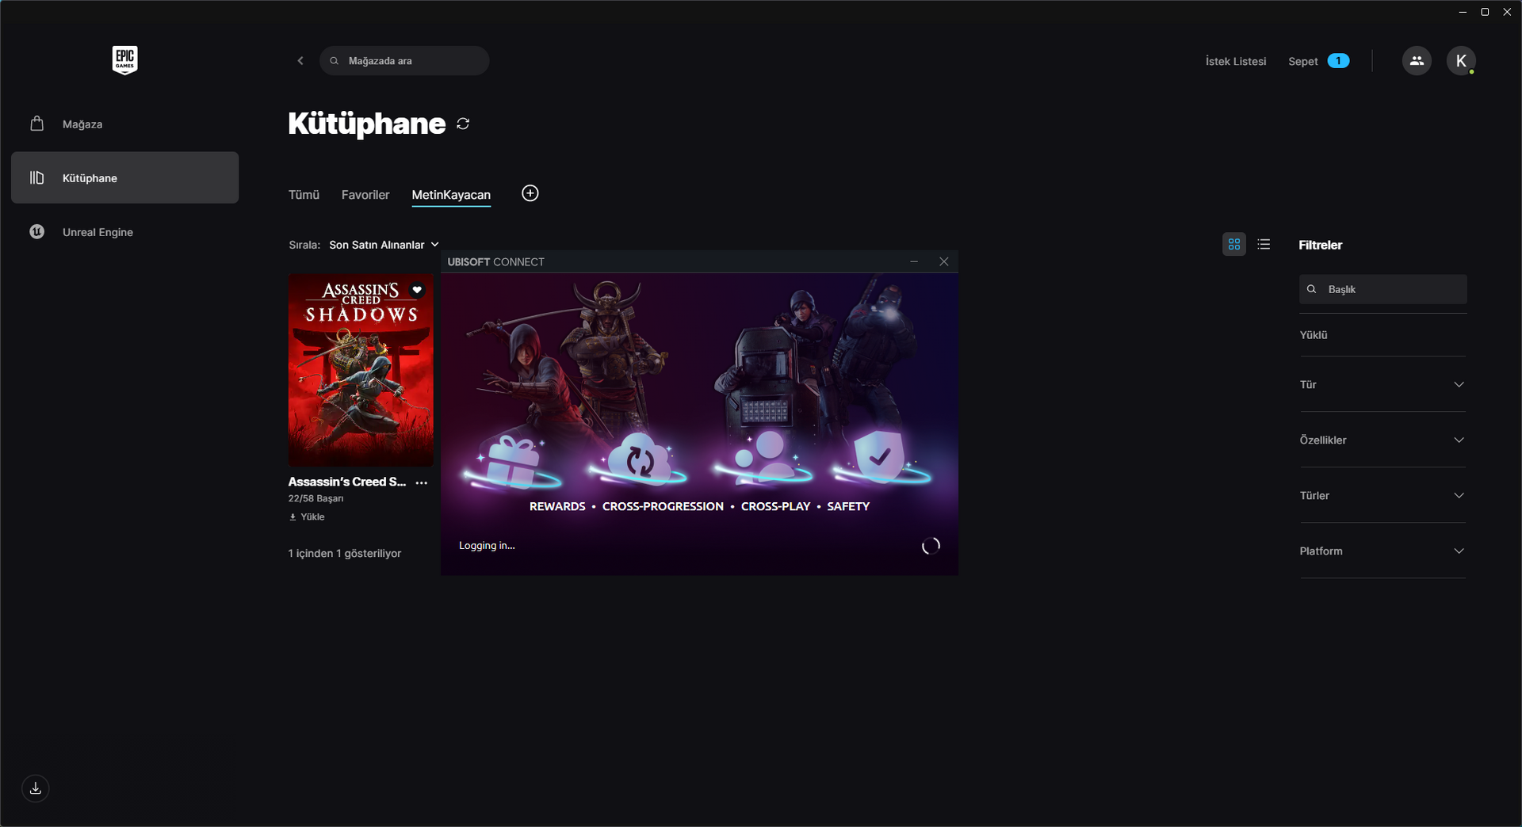Open İstek Listesi wishlist
This screenshot has height=827, width=1522.
1236,61
